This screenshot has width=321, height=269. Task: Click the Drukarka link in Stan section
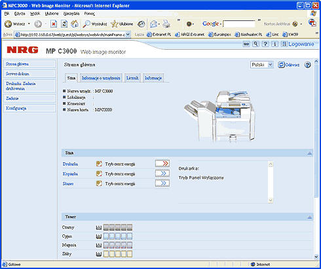coord(70,164)
